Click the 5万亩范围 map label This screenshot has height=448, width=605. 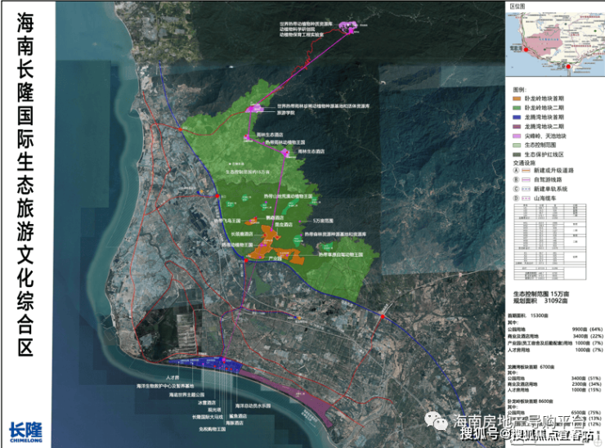[323, 221]
